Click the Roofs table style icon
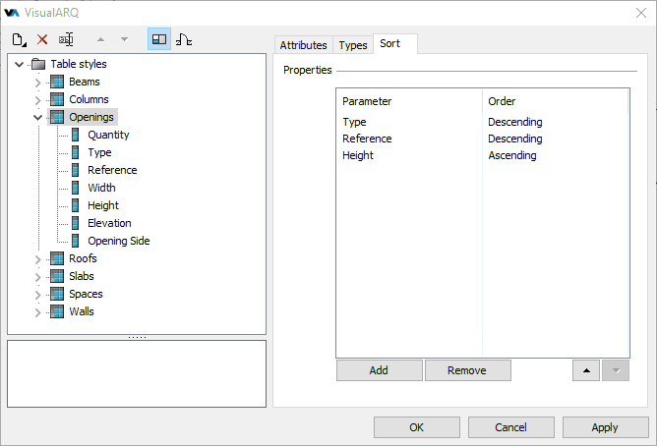657x446 pixels. [57, 258]
